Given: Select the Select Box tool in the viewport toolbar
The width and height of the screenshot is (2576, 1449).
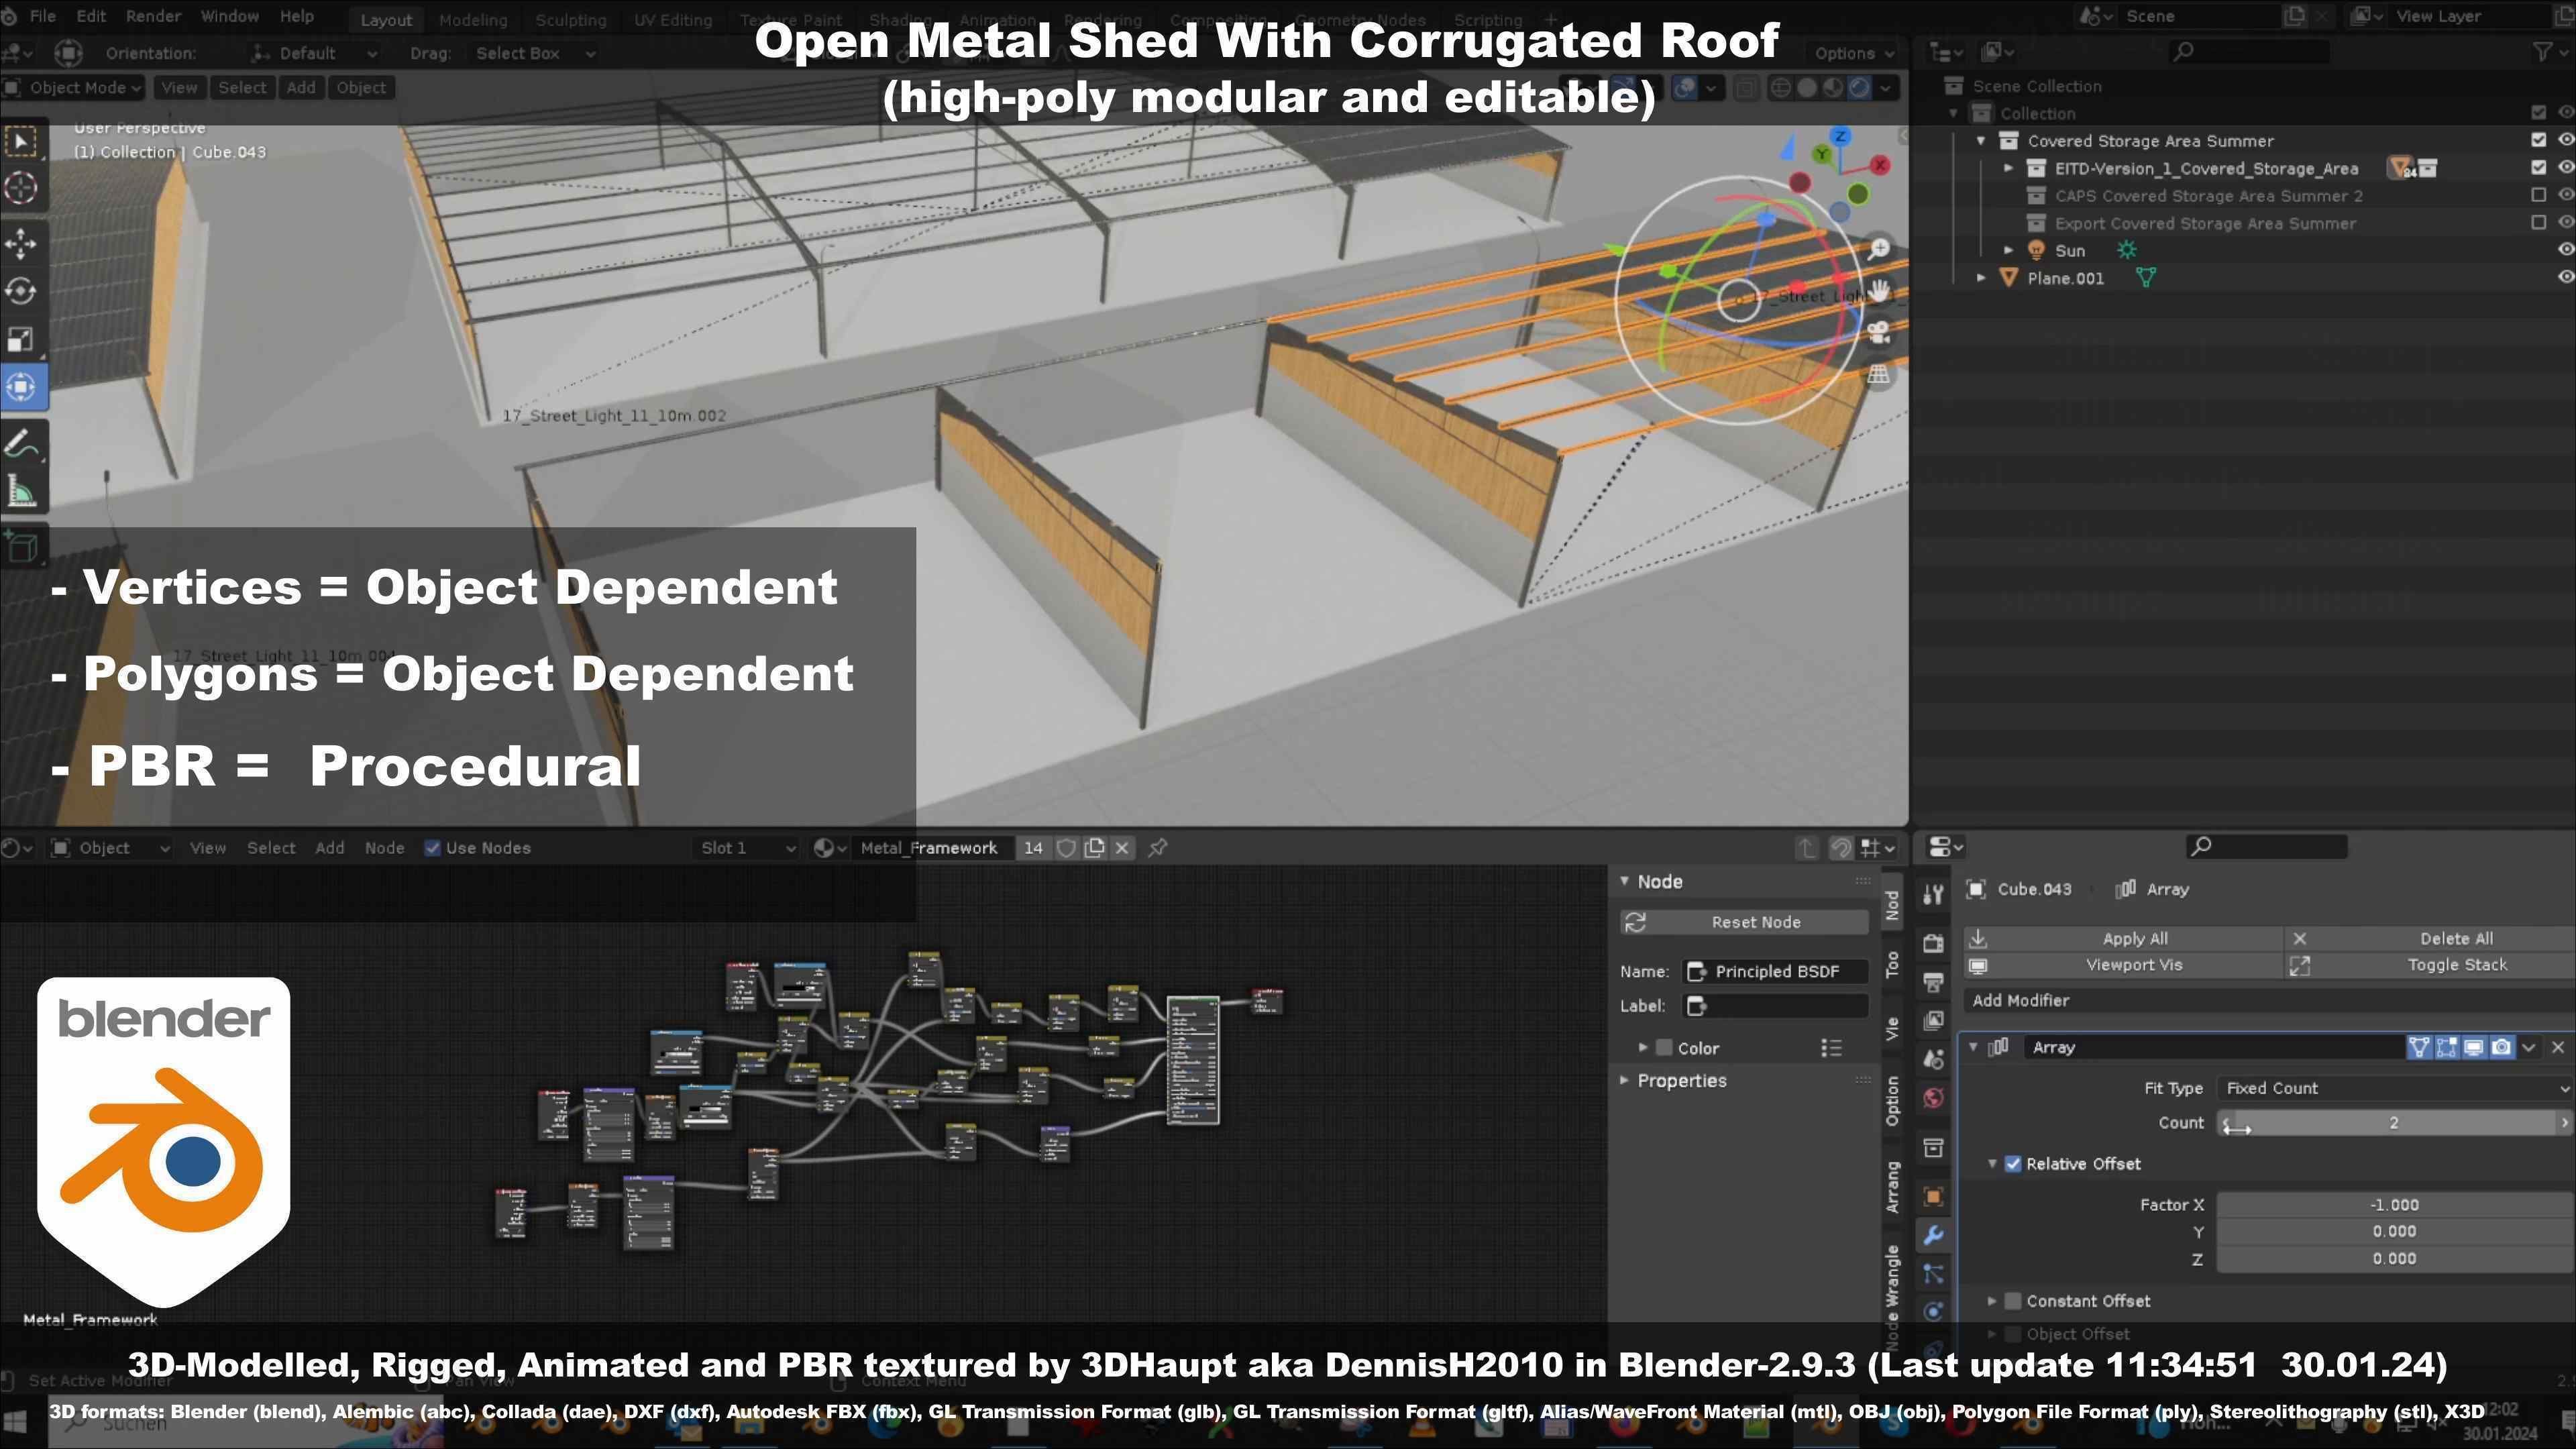Looking at the screenshot, I should (x=22, y=142).
